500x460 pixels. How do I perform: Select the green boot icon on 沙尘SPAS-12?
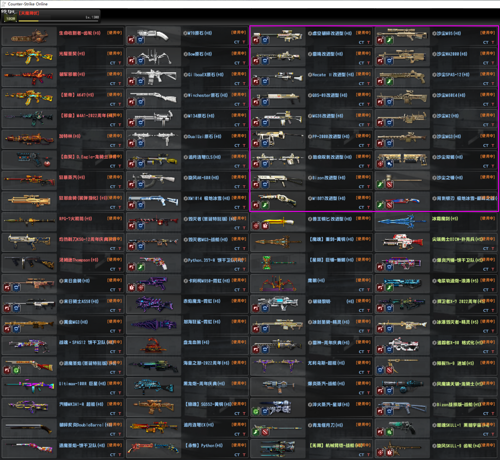coord(389,81)
